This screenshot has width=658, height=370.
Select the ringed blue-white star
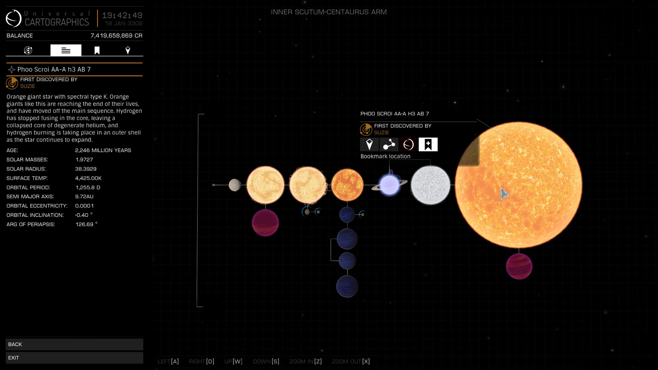[389, 185]
